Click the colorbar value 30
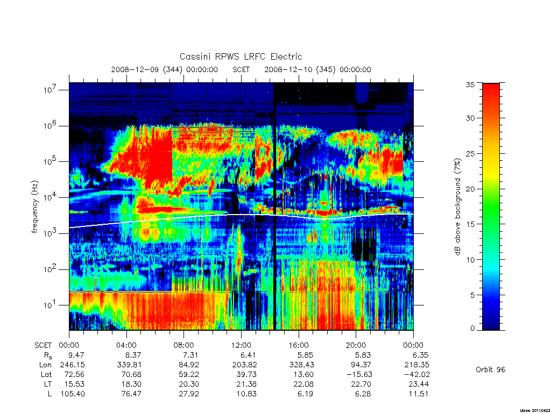This screenshot has height=413, width=551. pyautogui.click(x=470, y=118)
